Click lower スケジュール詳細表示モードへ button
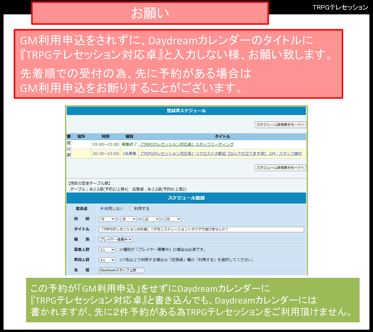This screenshot has width=373, height=332. 280,168
